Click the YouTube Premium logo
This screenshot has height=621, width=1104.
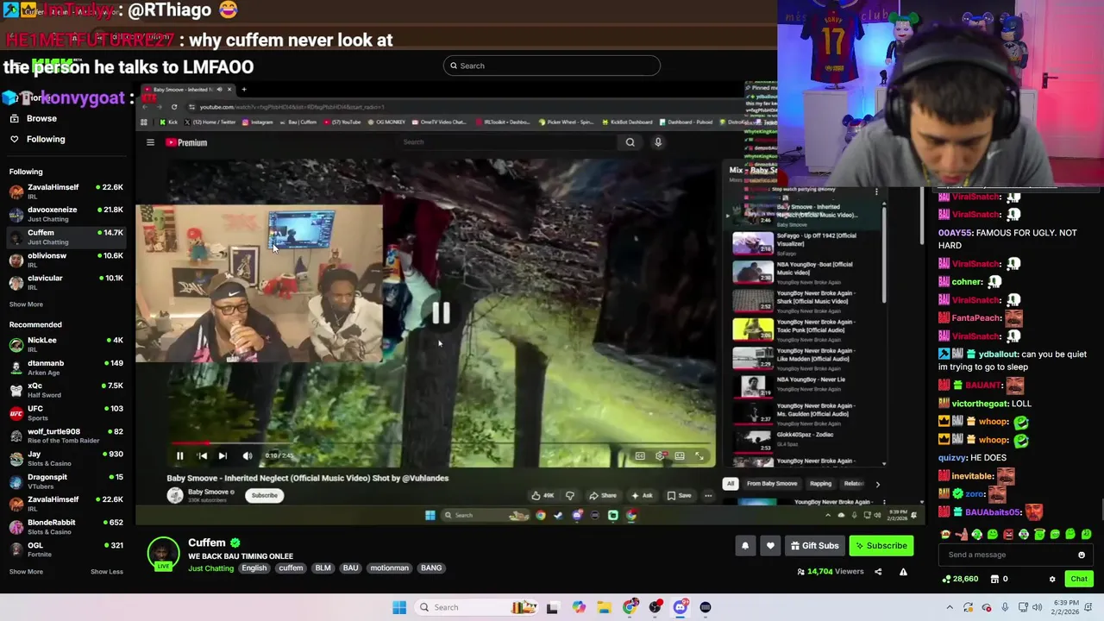coord(186,142)
